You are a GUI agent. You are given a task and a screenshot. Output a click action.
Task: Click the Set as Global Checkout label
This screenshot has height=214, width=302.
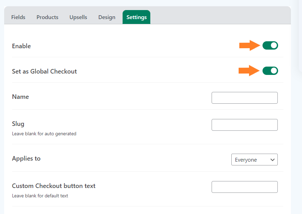click(x=44, y=71)
